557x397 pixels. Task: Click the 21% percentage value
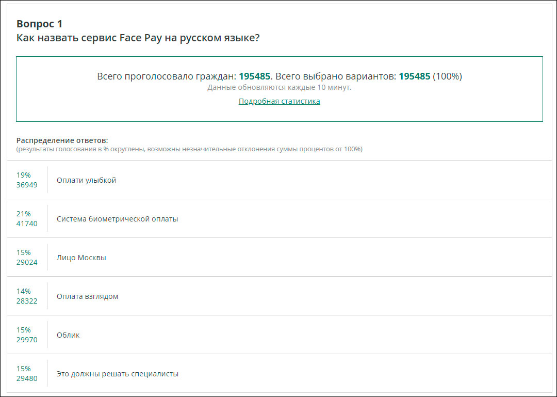point(24,214)
